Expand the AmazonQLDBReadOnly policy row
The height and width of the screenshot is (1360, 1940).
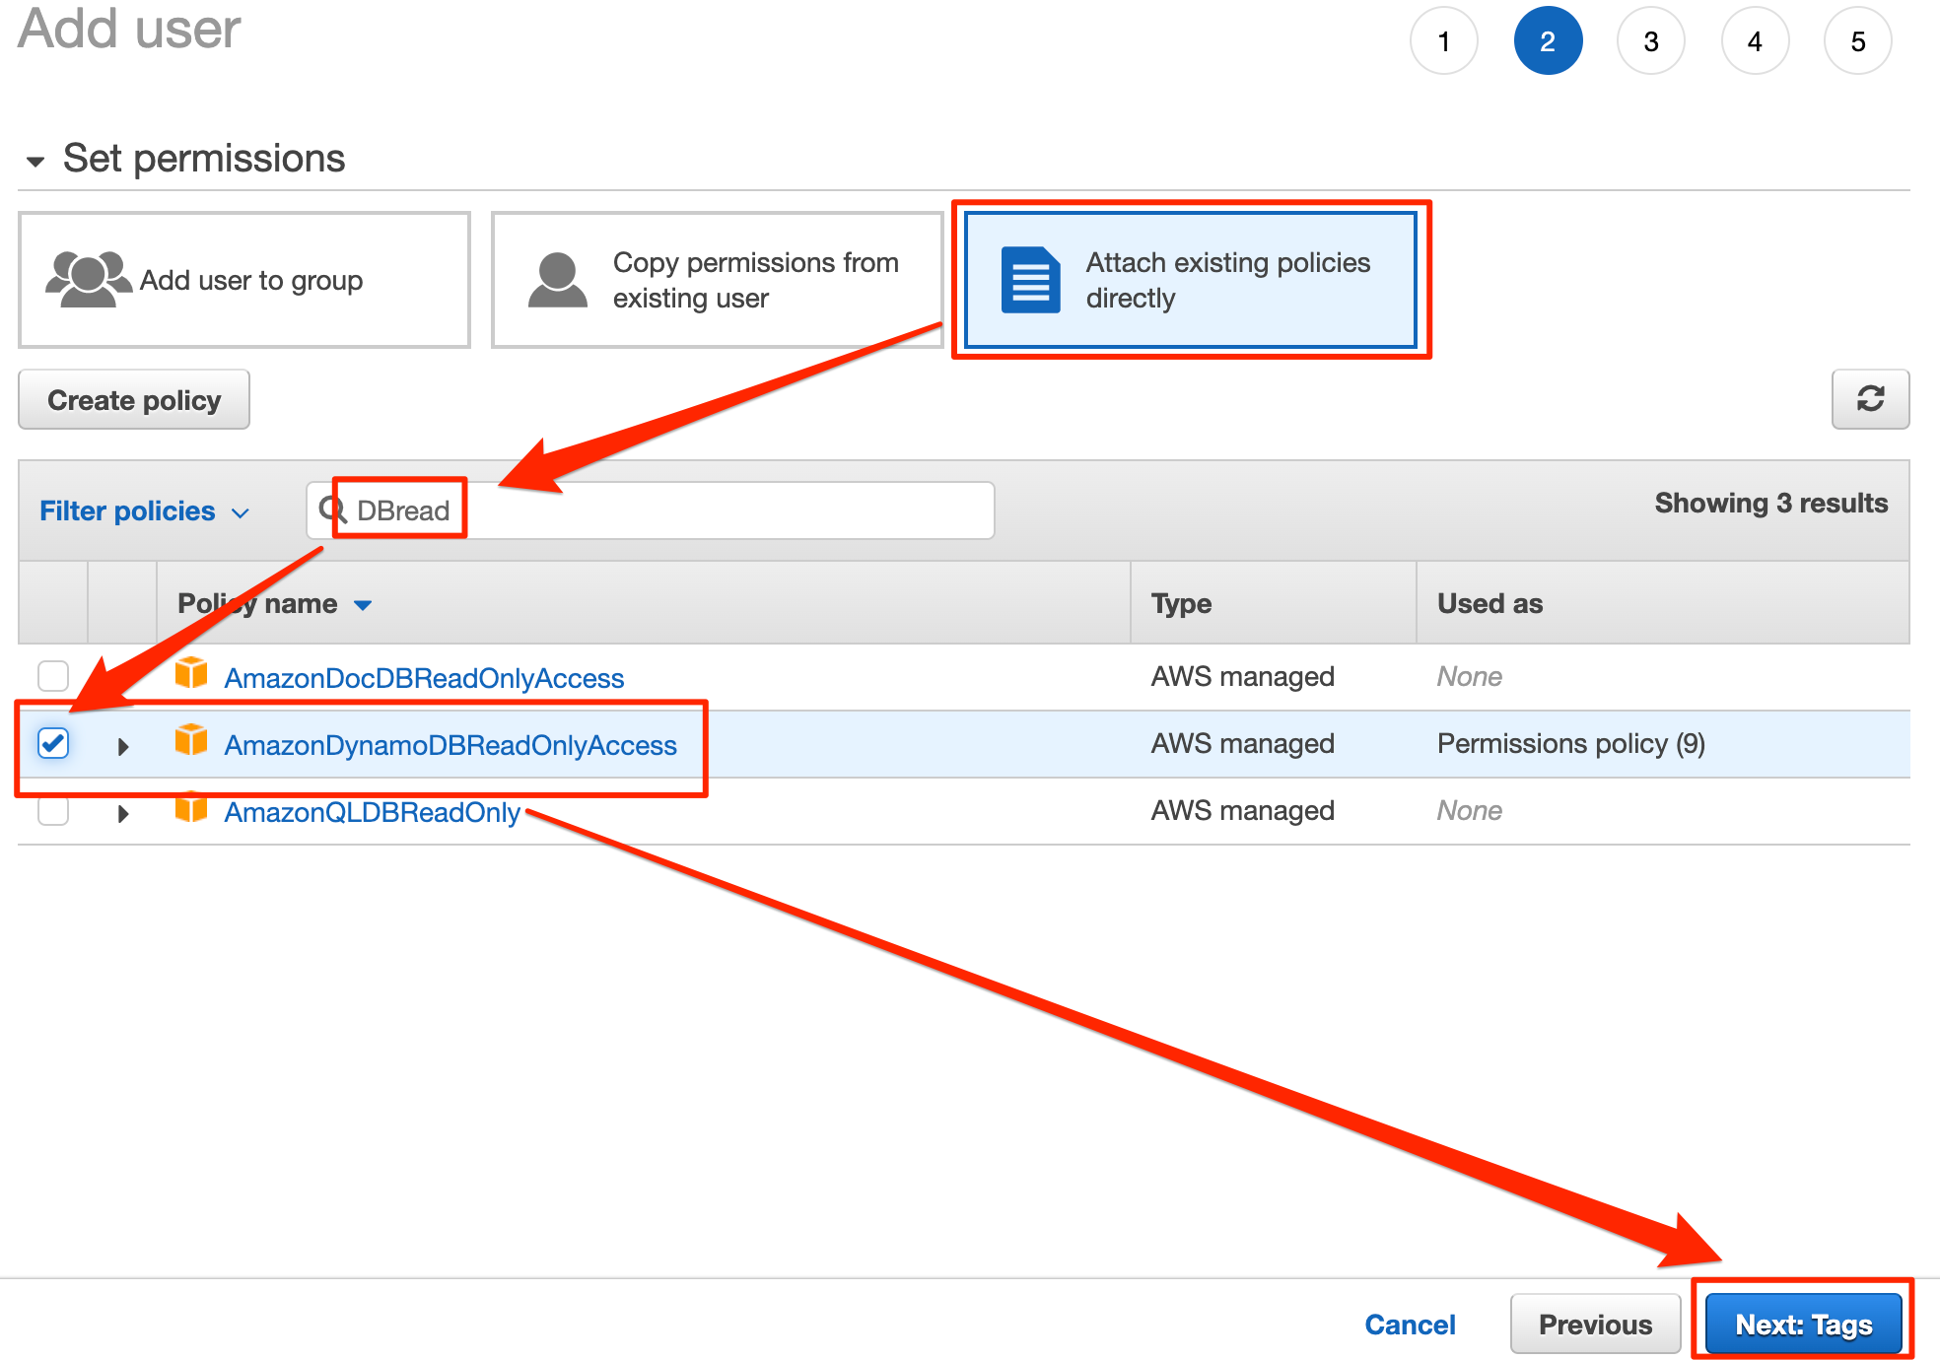pyautogui.click(x=123, y=814)
